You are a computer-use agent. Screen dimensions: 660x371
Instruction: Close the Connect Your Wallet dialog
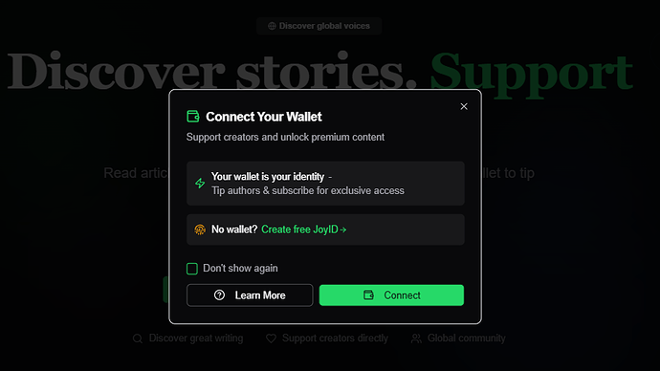464,106
